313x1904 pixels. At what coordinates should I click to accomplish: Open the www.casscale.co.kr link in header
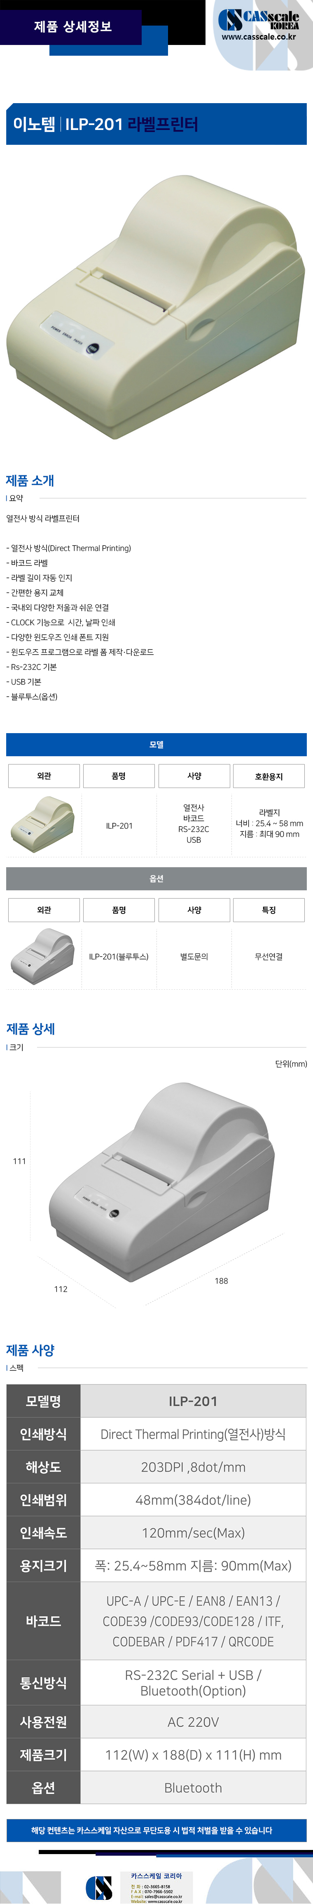(x=258, y=36)
